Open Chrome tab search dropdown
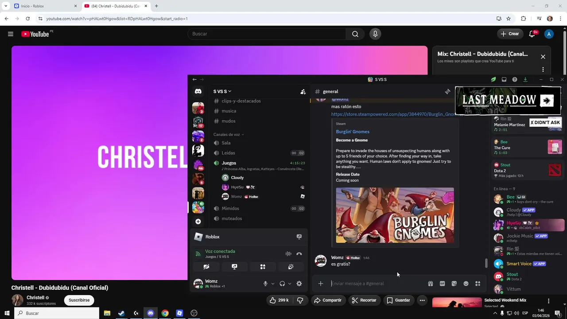The width and height of the screenshot is (567, 319). pyautogui.click(x=6, y=6)
